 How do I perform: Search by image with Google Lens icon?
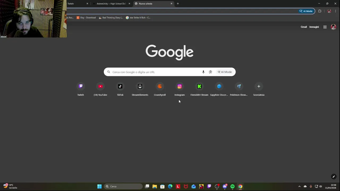pos(210,72)
